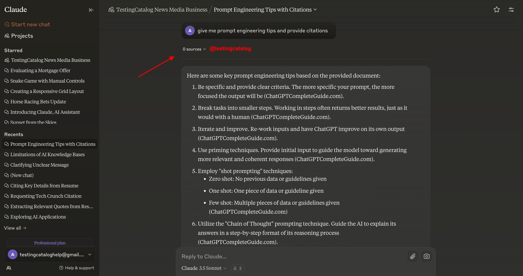Screen dimensions: 523x276
Task: Click the Claude logo text
Action: click(16, 10)
